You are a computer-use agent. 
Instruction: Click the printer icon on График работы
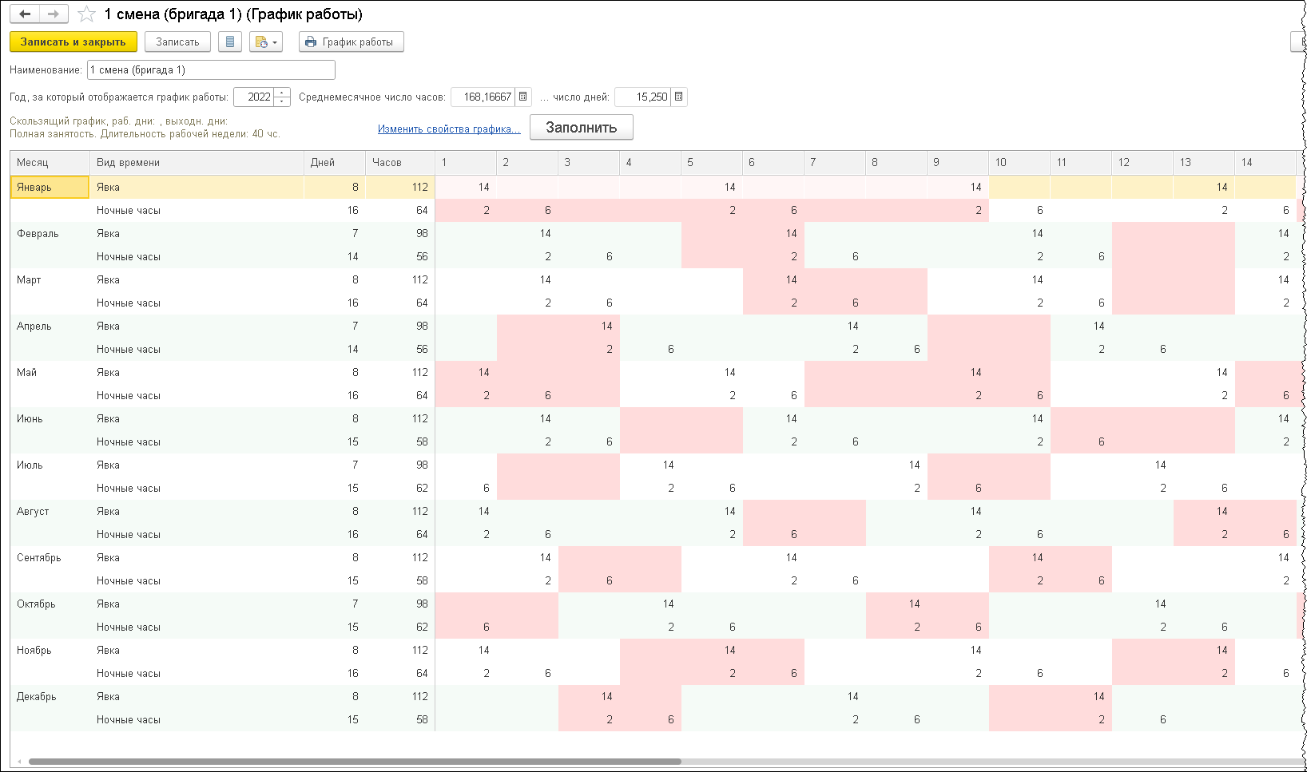(311, 42)
